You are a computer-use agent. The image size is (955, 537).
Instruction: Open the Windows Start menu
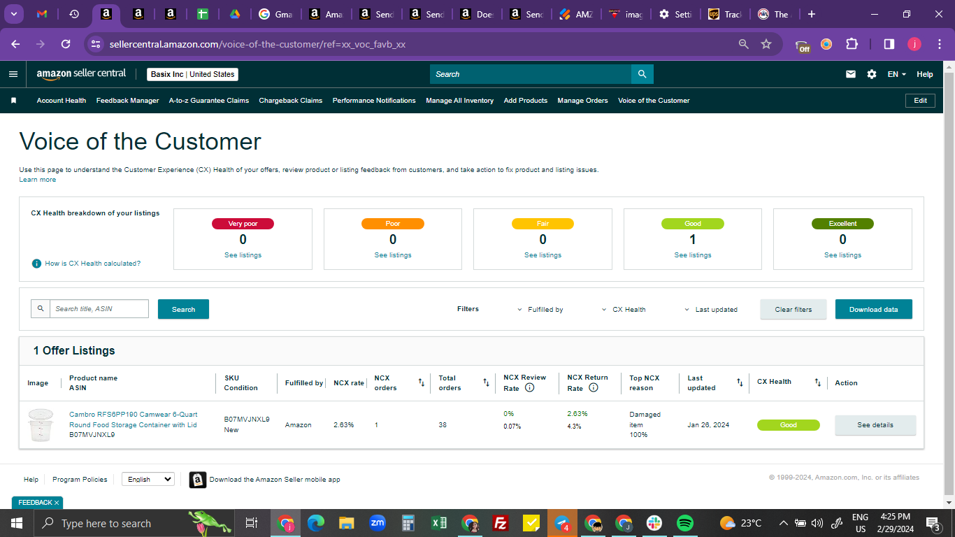[16, 523]
